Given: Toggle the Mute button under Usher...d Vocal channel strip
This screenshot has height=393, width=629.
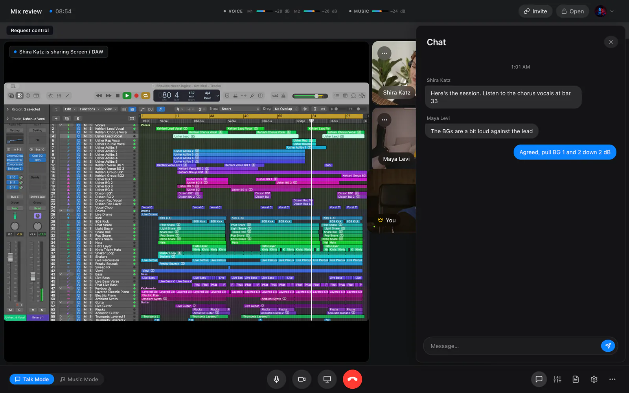Looking at the screenshot, I should (11, 310).
